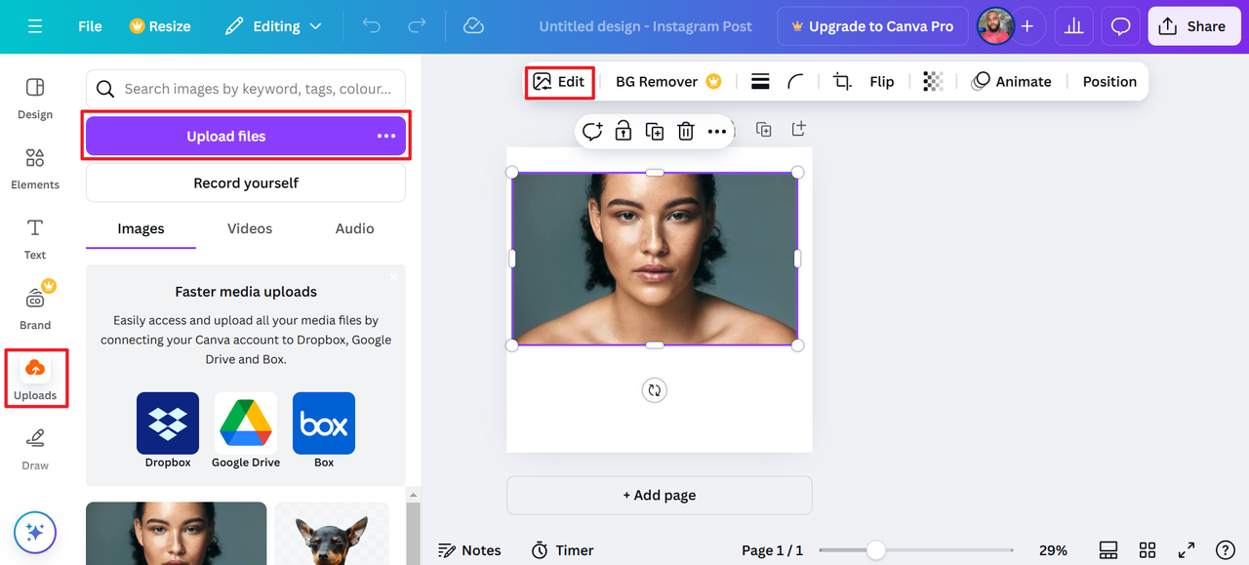1249x565 pixels.
Task: Click the image search field
Action: 246,89
